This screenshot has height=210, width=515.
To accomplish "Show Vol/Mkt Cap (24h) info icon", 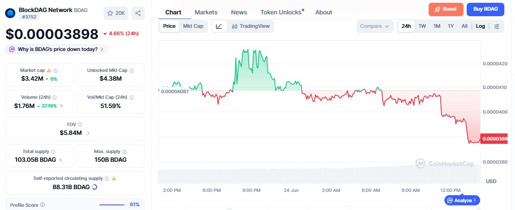I will pyautogui.click(x=131, y=97).
